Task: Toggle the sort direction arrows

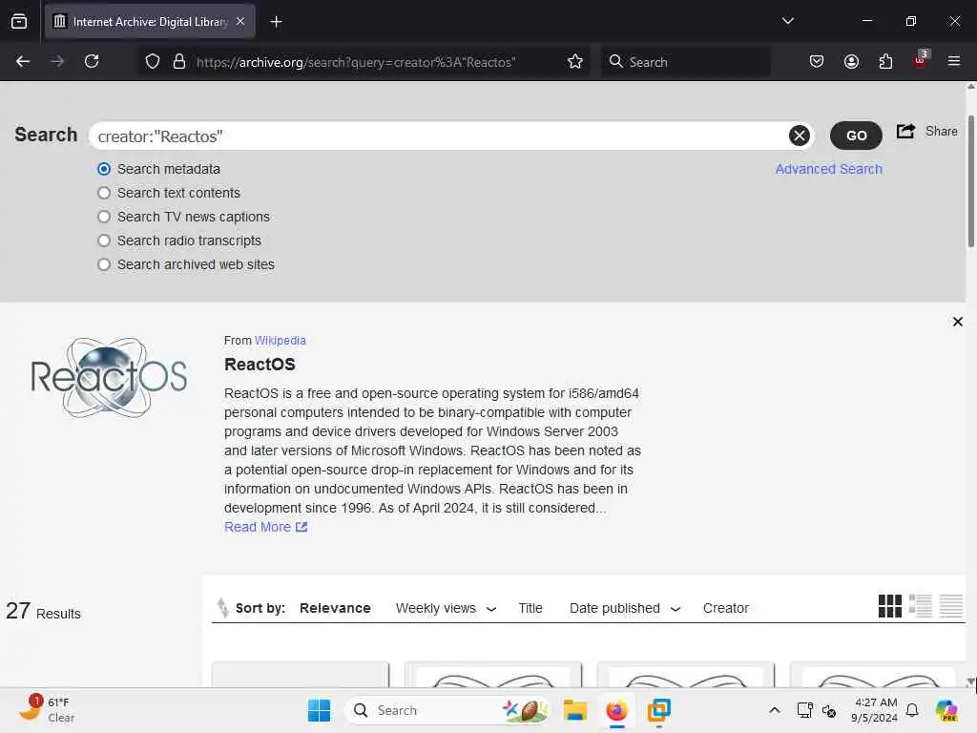Action: pyautogui.click(x=222, y=608)
